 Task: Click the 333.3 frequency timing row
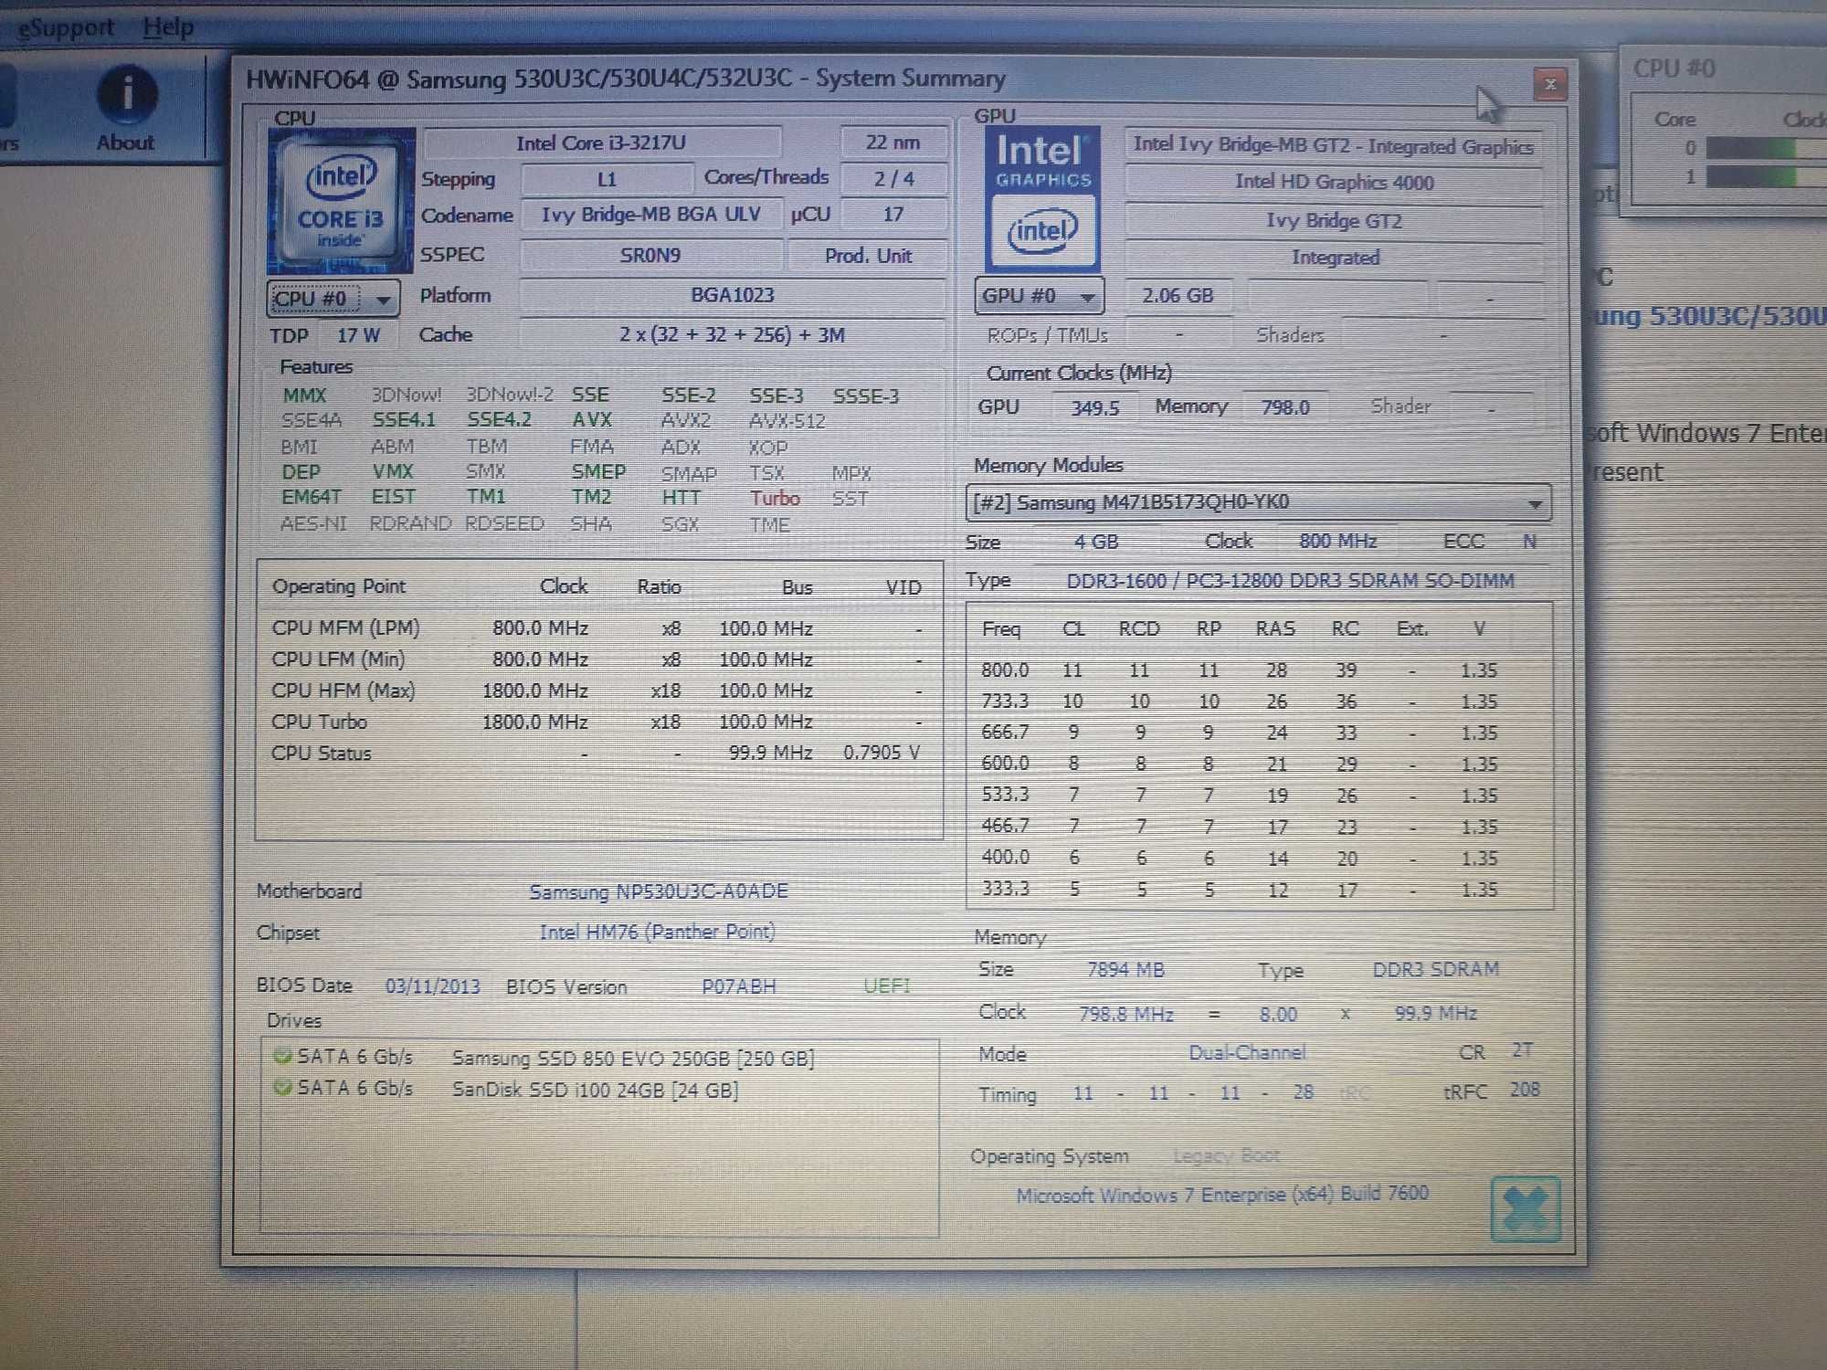click(x=1241, y=889)
